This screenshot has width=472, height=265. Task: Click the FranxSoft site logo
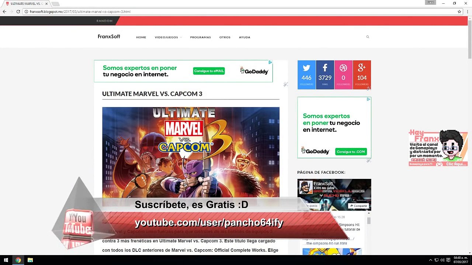[109, 36]
